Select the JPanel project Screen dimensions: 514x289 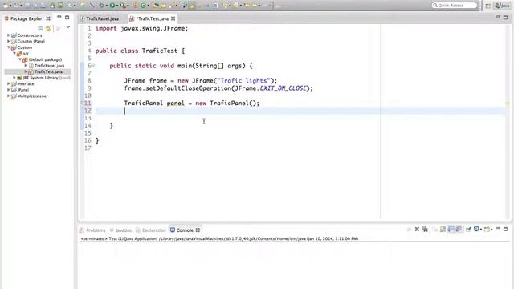[x=23, y=90]
